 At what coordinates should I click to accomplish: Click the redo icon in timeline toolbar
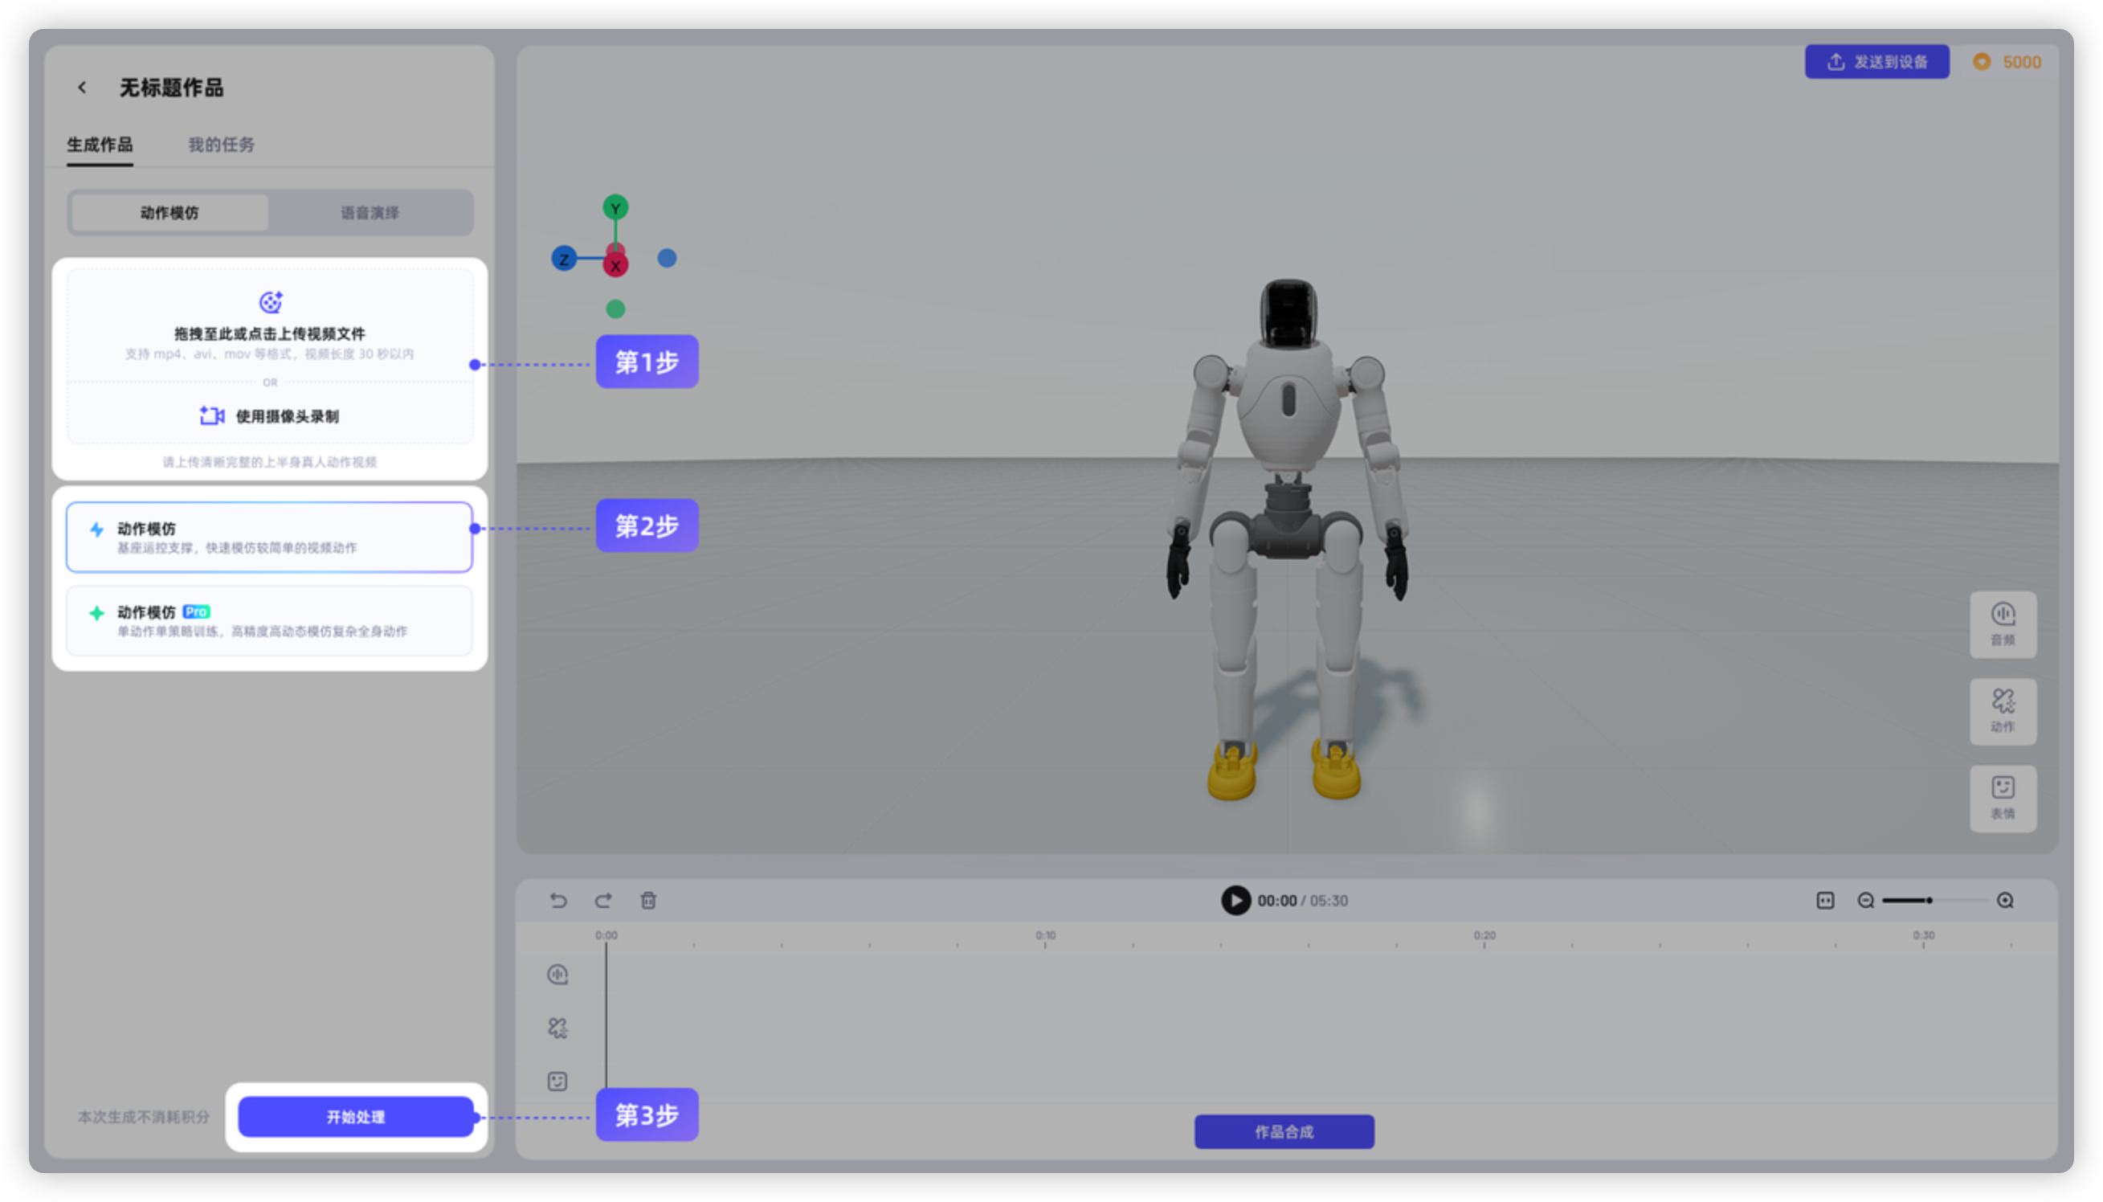(603, 901)
